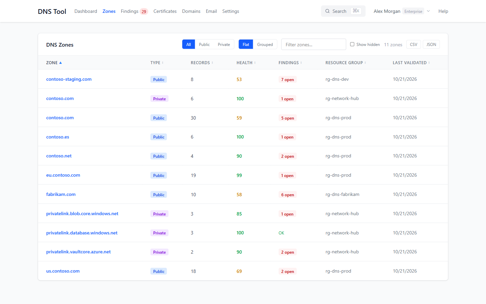Click the DNS Tool logo title
Image resolution: width=486 pixels, height=304 pixels.
[x=52, y=11]
